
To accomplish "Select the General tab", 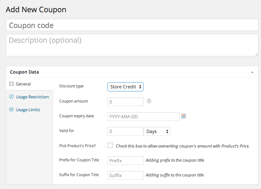I will [x=23, y=84].
